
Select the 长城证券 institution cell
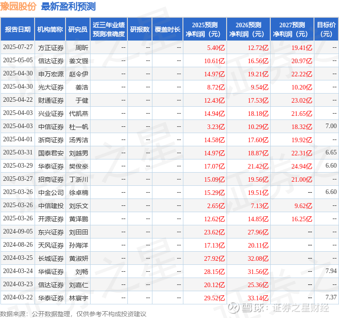pyautogui.click(x=51, y=258)
